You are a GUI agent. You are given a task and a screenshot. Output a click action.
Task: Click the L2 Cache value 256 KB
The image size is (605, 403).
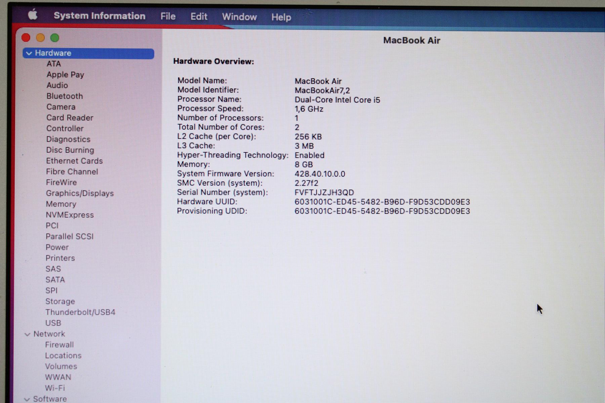point(308,137)
